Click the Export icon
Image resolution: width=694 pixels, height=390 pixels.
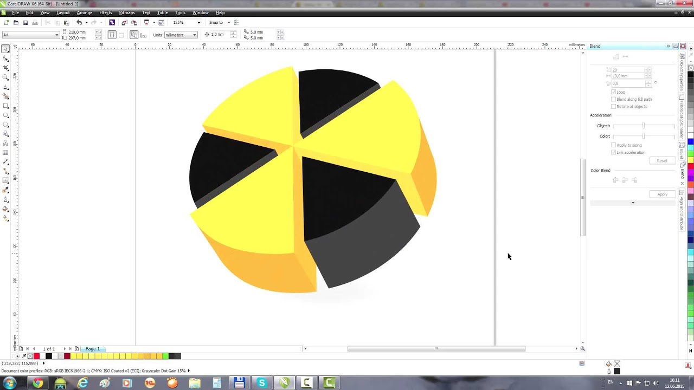[x=133, y=23]
